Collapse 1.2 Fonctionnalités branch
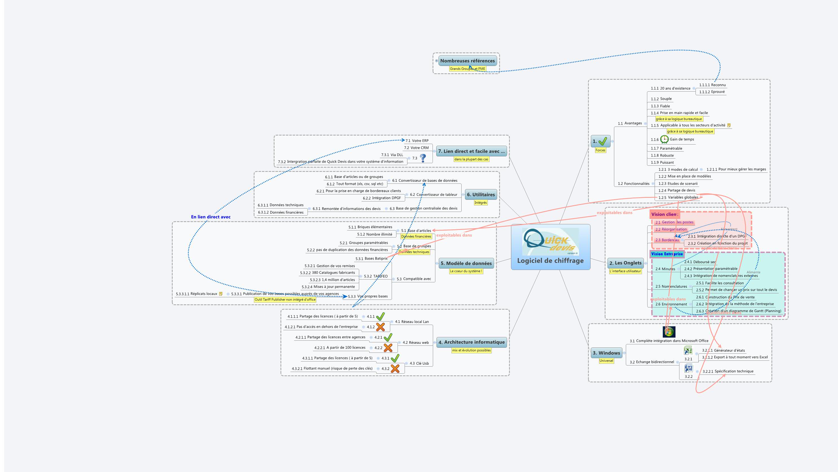Viewport: 838px width, 472px height. pos(653,183)
